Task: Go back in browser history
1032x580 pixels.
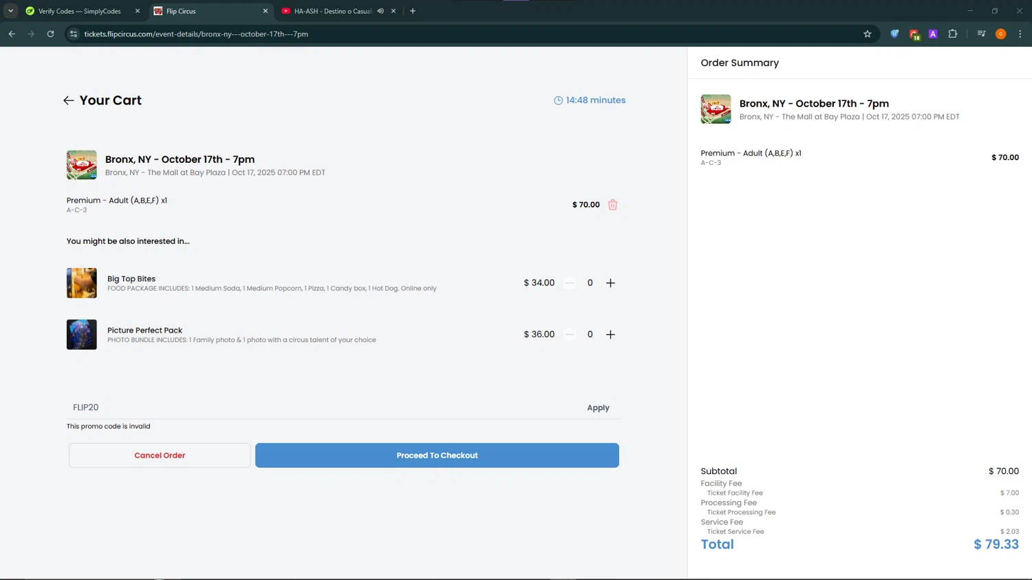Action: coord(12,34)
